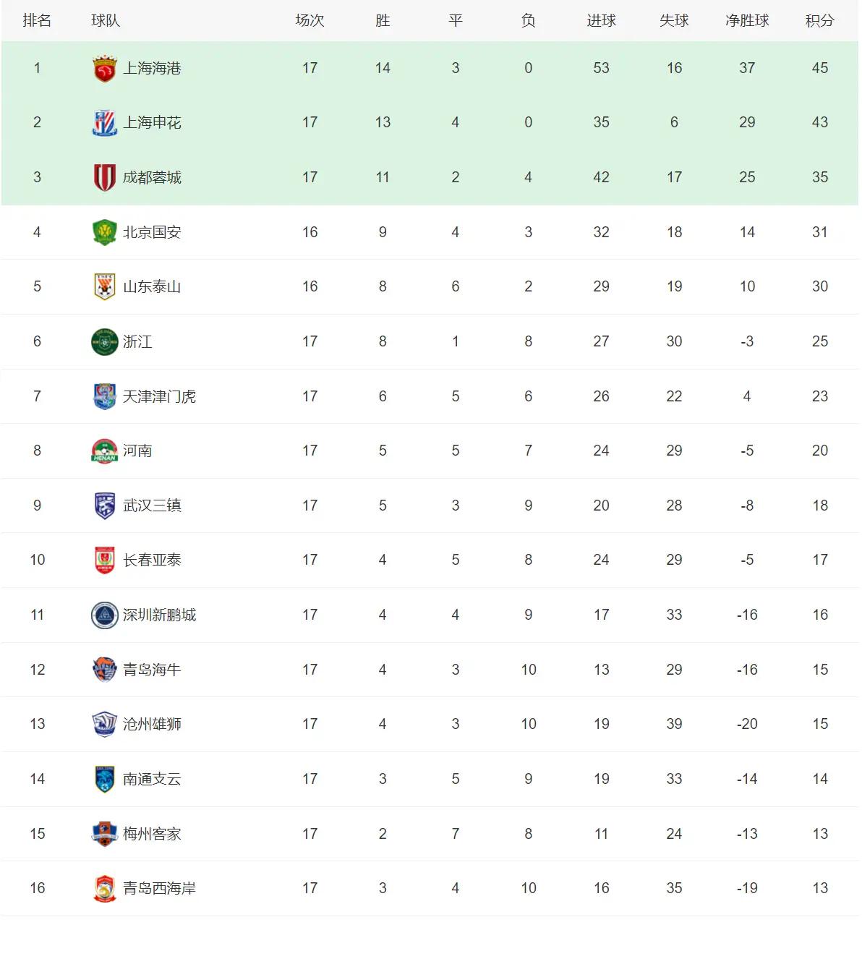Click the 进球 column header
The image size is (862, 964).
pos(601,21)
